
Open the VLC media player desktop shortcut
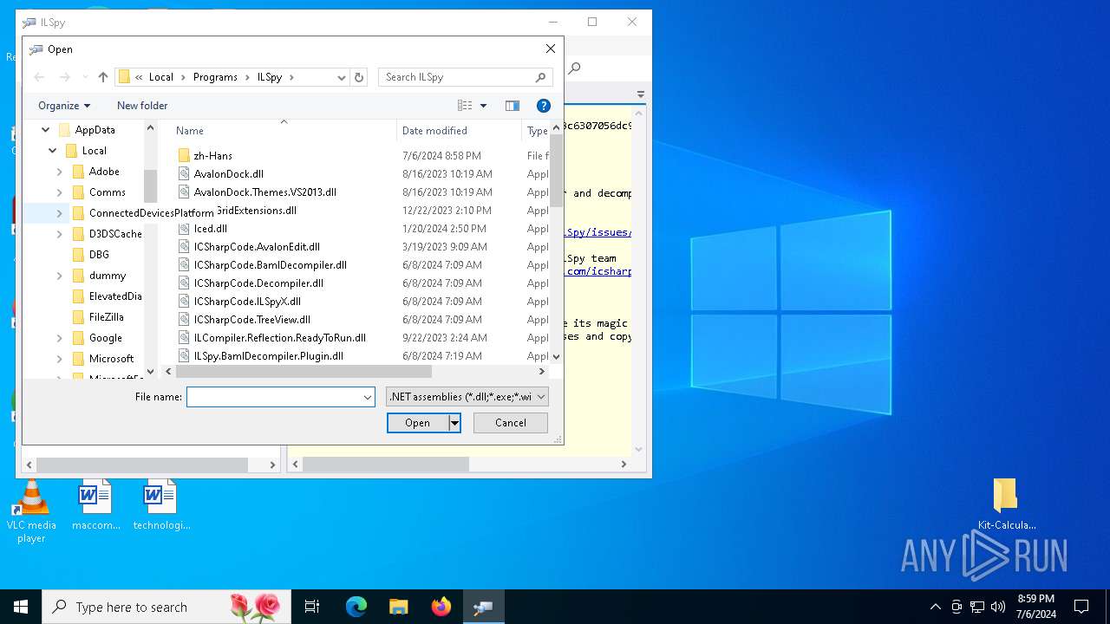click(31, 512)
